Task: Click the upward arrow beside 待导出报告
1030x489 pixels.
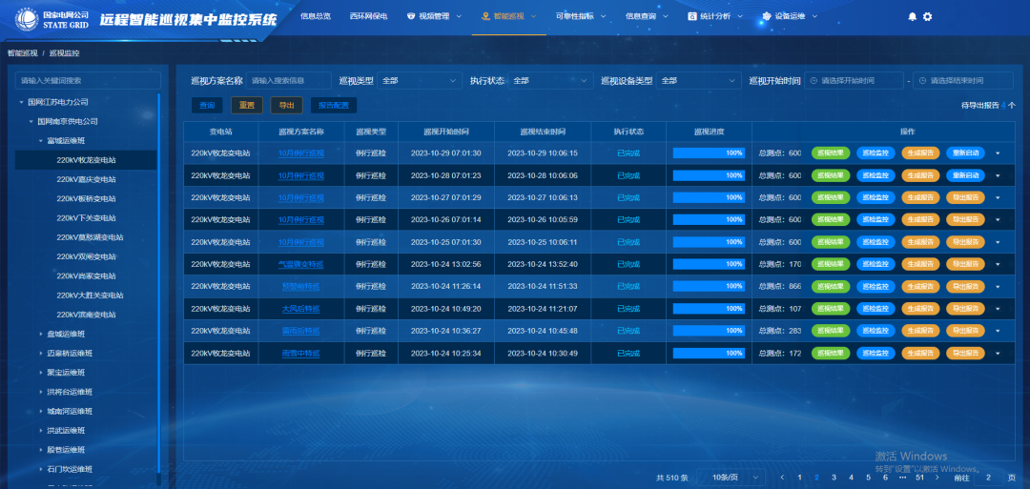Action: [1011, 106]
